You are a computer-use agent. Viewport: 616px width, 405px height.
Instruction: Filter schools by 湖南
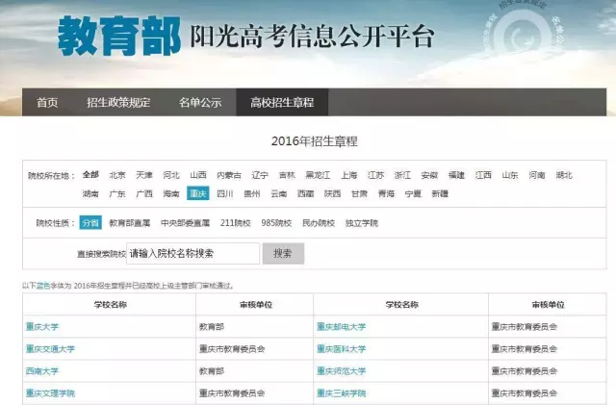pos(90,193)
